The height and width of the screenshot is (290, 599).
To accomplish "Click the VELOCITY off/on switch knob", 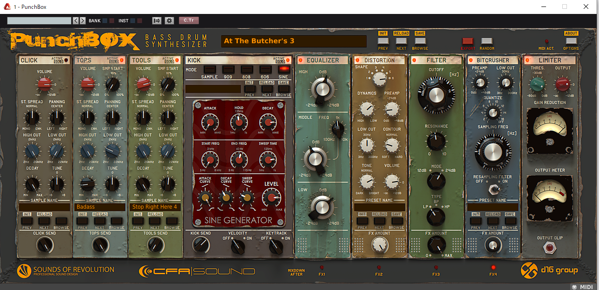I will (x=237, y=247).
